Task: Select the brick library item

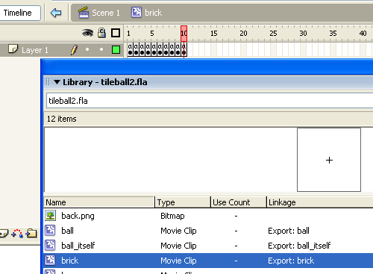Action: [208, 261]
